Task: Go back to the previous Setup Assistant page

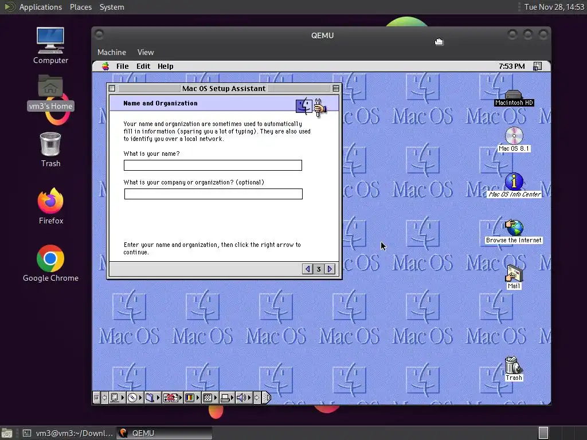Action: coord(307,269)
